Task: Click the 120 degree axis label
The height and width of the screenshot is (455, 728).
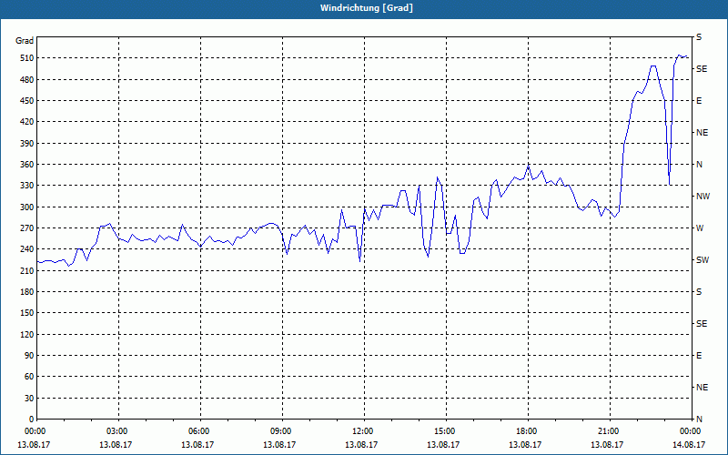Action: pyautogui.click(x=26, y=334)
